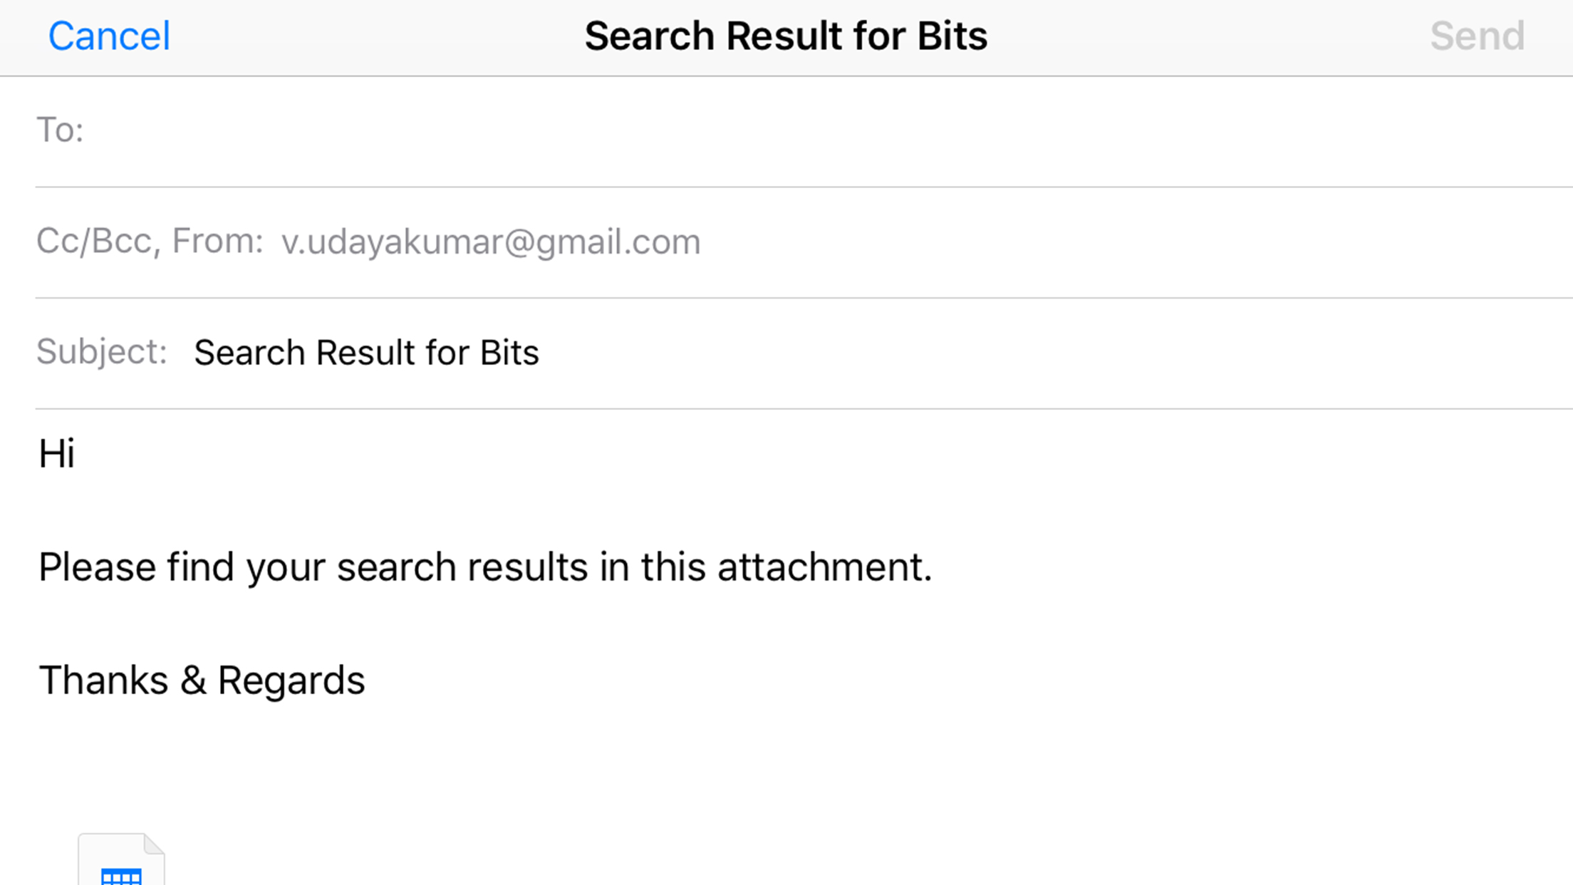Click the word "Regards" in the signature

pos(291,680)
